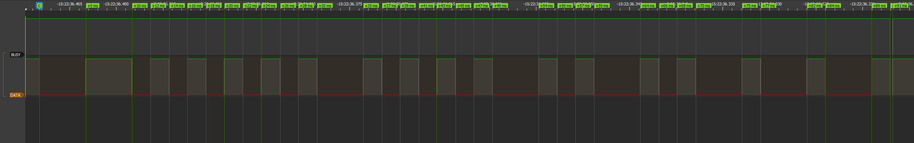
Task: Click the +43 ms timeline marker
Action: (x=445, y=6)
